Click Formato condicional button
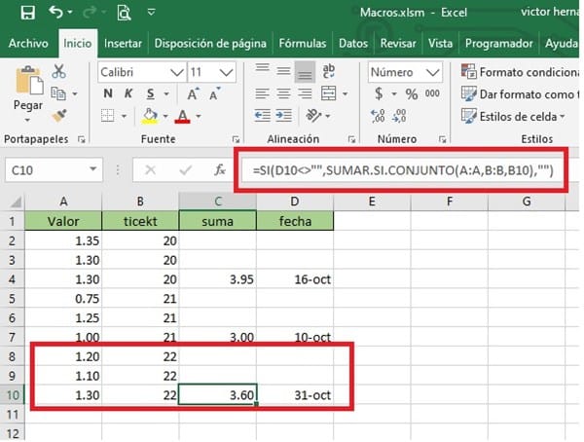 point(520,72)
